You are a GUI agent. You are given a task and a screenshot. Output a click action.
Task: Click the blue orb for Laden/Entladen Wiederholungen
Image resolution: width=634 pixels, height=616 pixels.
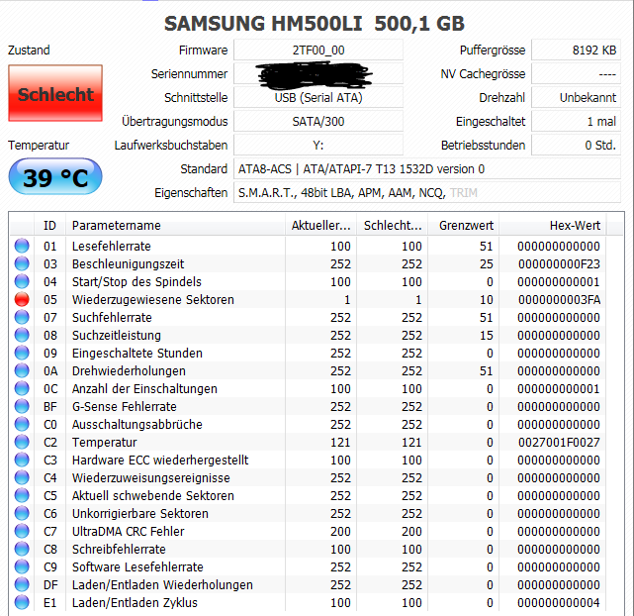22,584
